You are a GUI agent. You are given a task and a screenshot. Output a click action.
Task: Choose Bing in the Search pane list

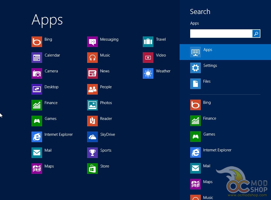[225, 105]
